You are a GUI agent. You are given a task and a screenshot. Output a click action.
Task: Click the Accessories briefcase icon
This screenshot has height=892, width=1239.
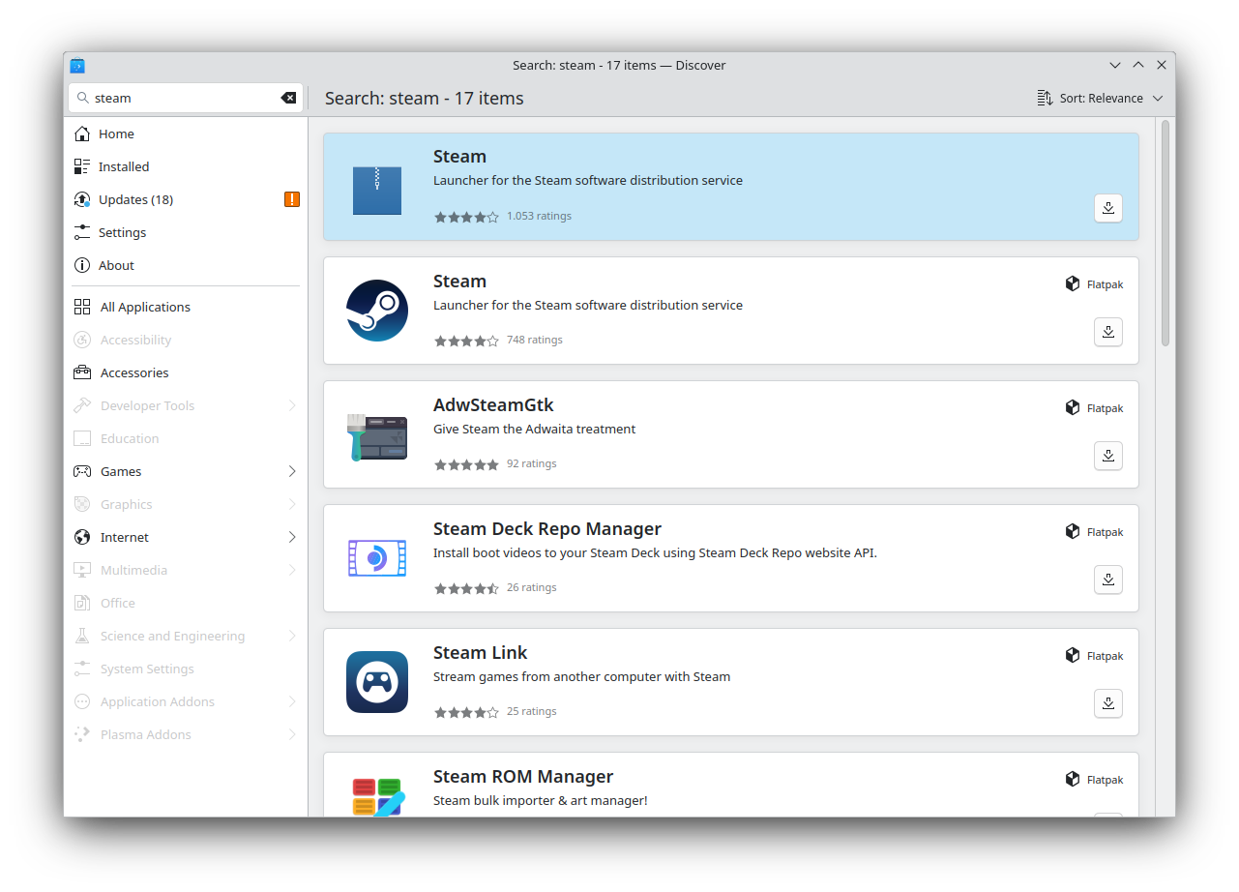point(82,372)
